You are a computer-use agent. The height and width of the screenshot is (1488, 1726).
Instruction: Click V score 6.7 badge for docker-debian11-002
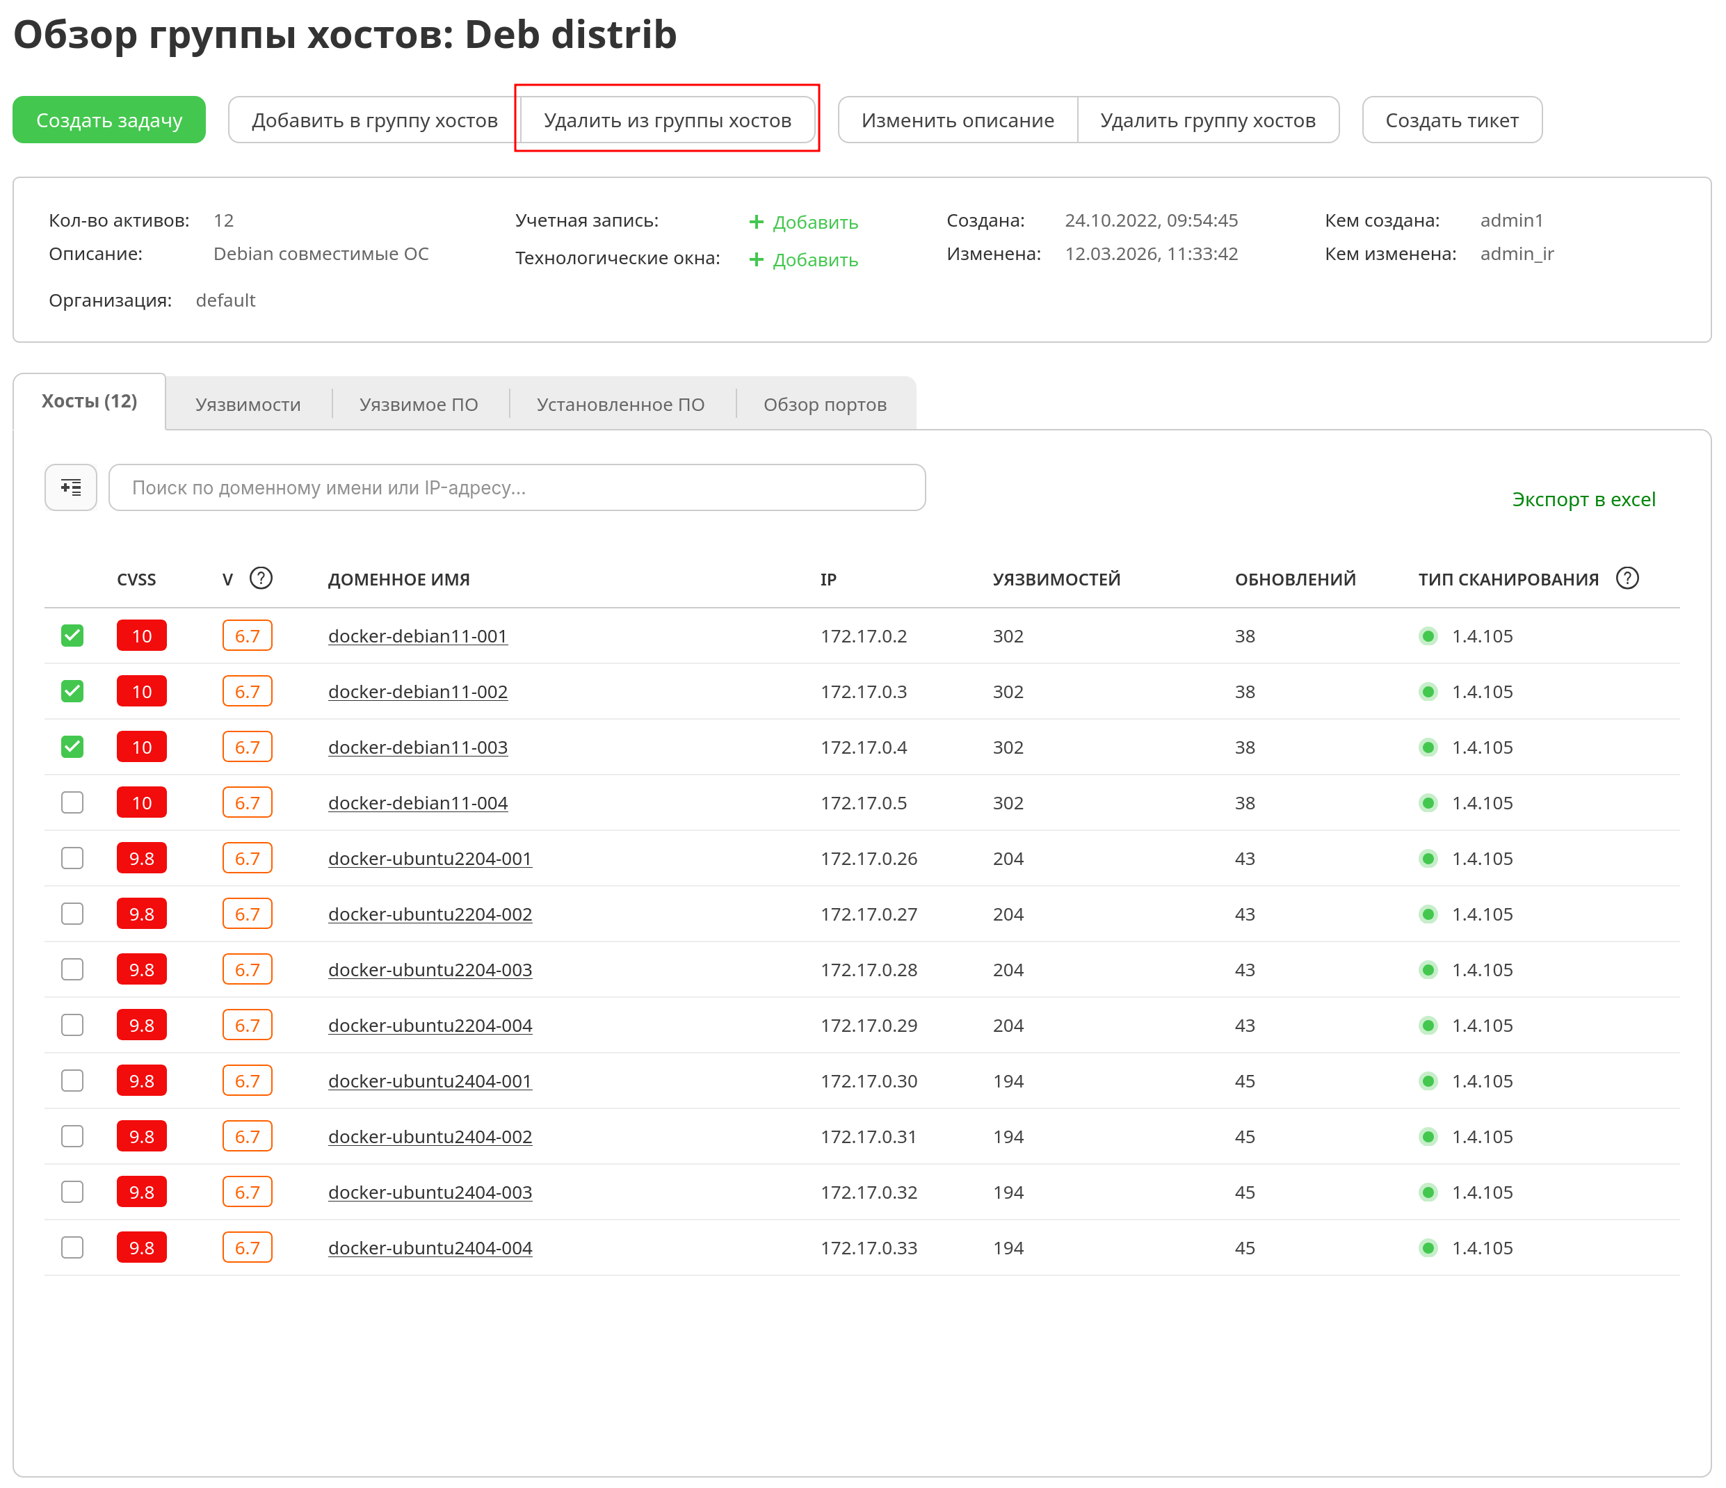tap(248, 692)
